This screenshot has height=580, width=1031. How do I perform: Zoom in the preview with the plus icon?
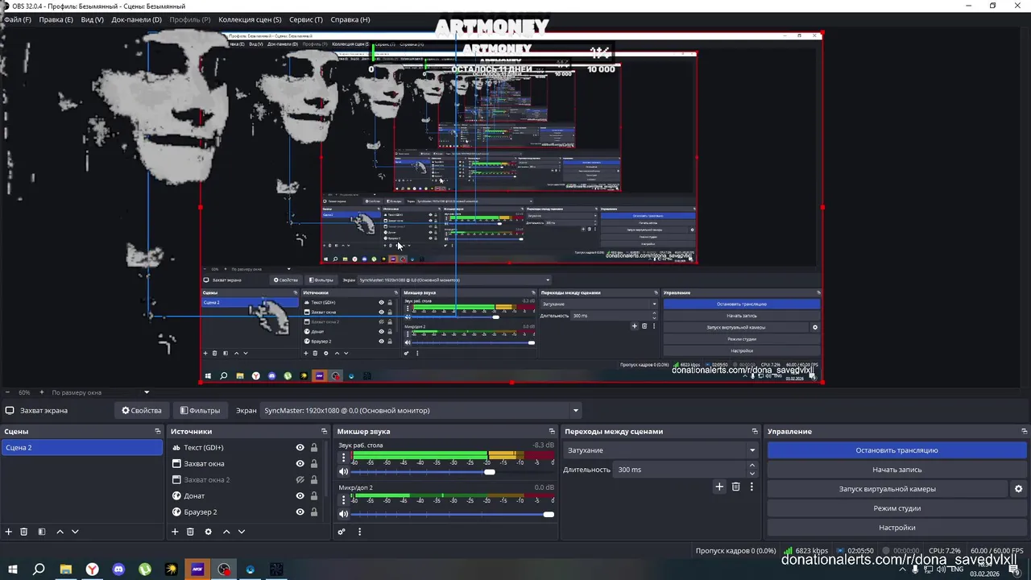pos(42,392)
